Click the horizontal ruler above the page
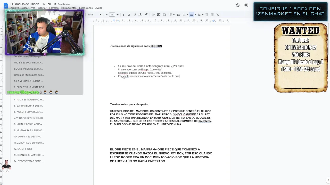Viewport: 330px width, 185px height. coord(162,20)
